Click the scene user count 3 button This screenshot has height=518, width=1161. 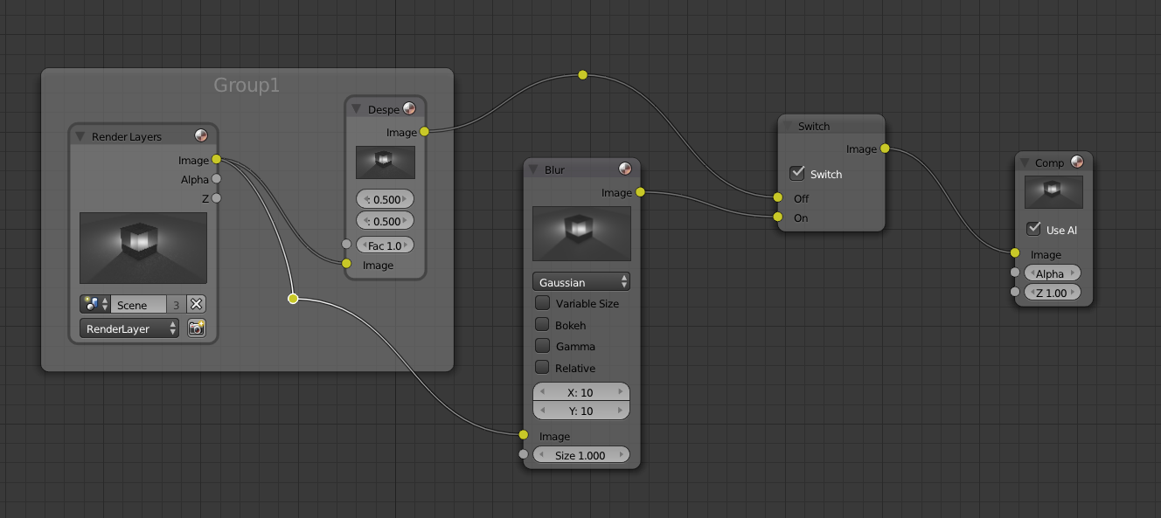pos(176,304)
